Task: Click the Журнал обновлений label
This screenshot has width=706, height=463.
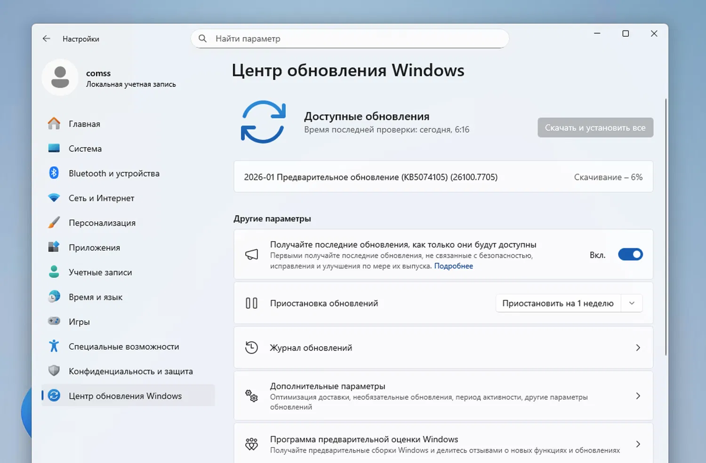Action: pyautogui.click(x=311, y=348)
